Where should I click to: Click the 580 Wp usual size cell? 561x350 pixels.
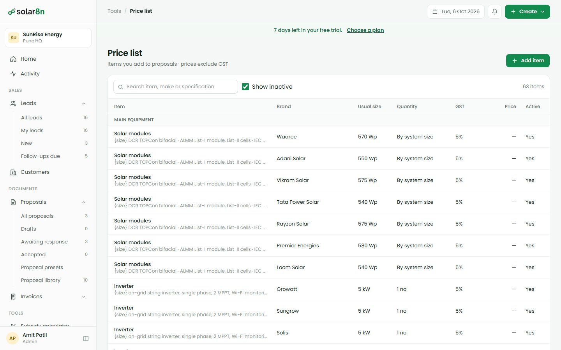pos(368,246)
